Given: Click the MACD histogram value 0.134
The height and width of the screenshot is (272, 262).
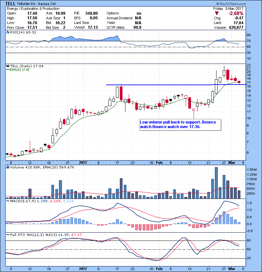Looking at the screenshot, I should [x=68, y=201].
